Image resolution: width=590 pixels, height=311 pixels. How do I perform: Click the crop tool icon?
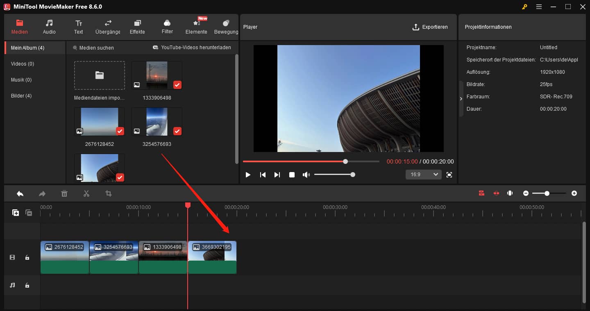coord(108,194)
